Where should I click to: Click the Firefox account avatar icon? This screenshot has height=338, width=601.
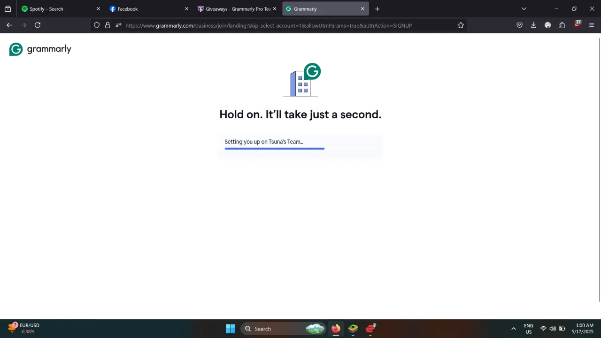(547, 25)
